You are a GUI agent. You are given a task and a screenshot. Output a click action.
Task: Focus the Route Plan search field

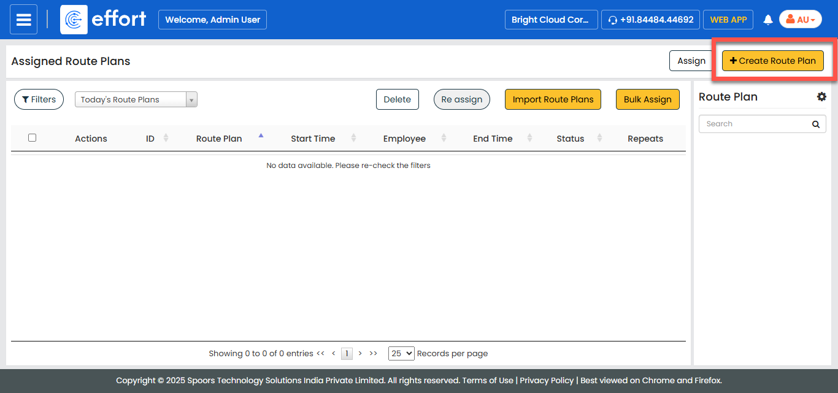[755, 124]
